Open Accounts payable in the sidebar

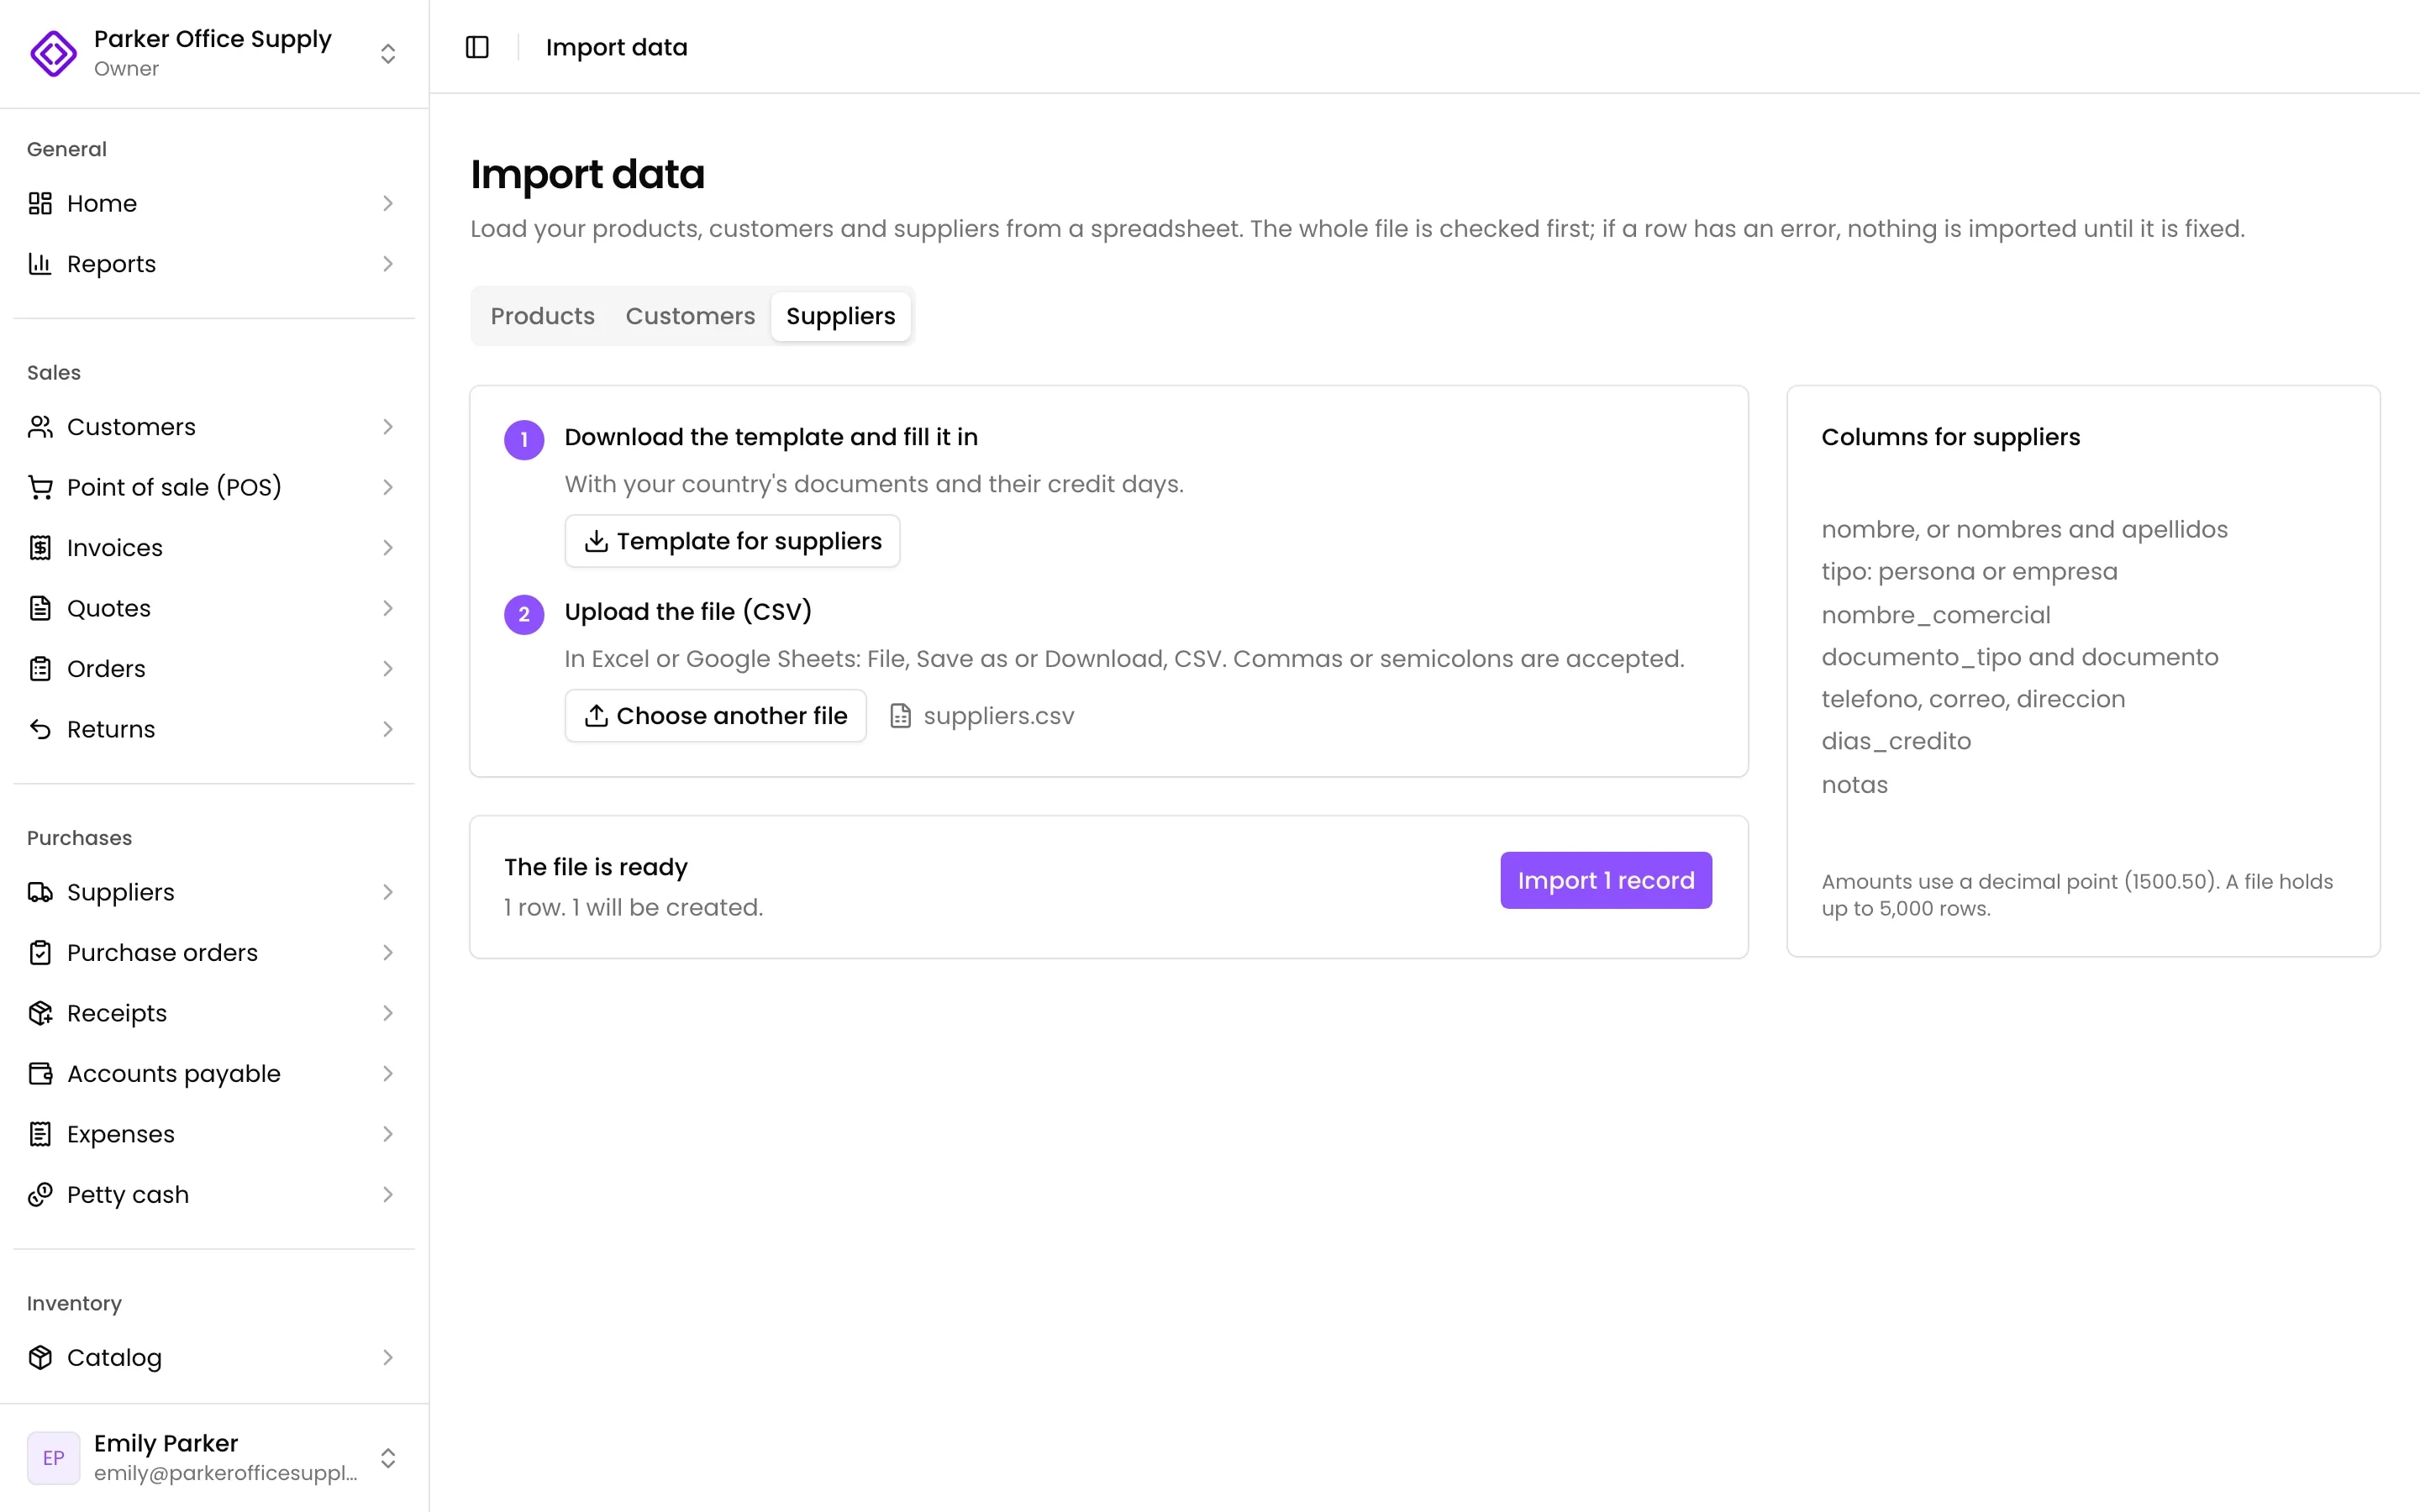click(214, 1074)
